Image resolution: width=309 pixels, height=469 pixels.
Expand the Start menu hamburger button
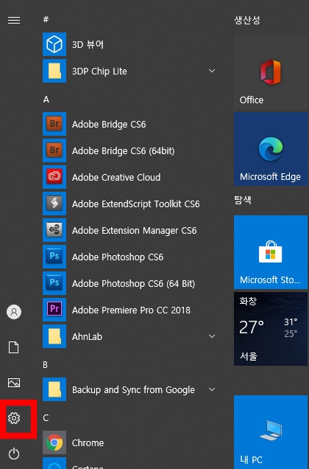[14, 20]
